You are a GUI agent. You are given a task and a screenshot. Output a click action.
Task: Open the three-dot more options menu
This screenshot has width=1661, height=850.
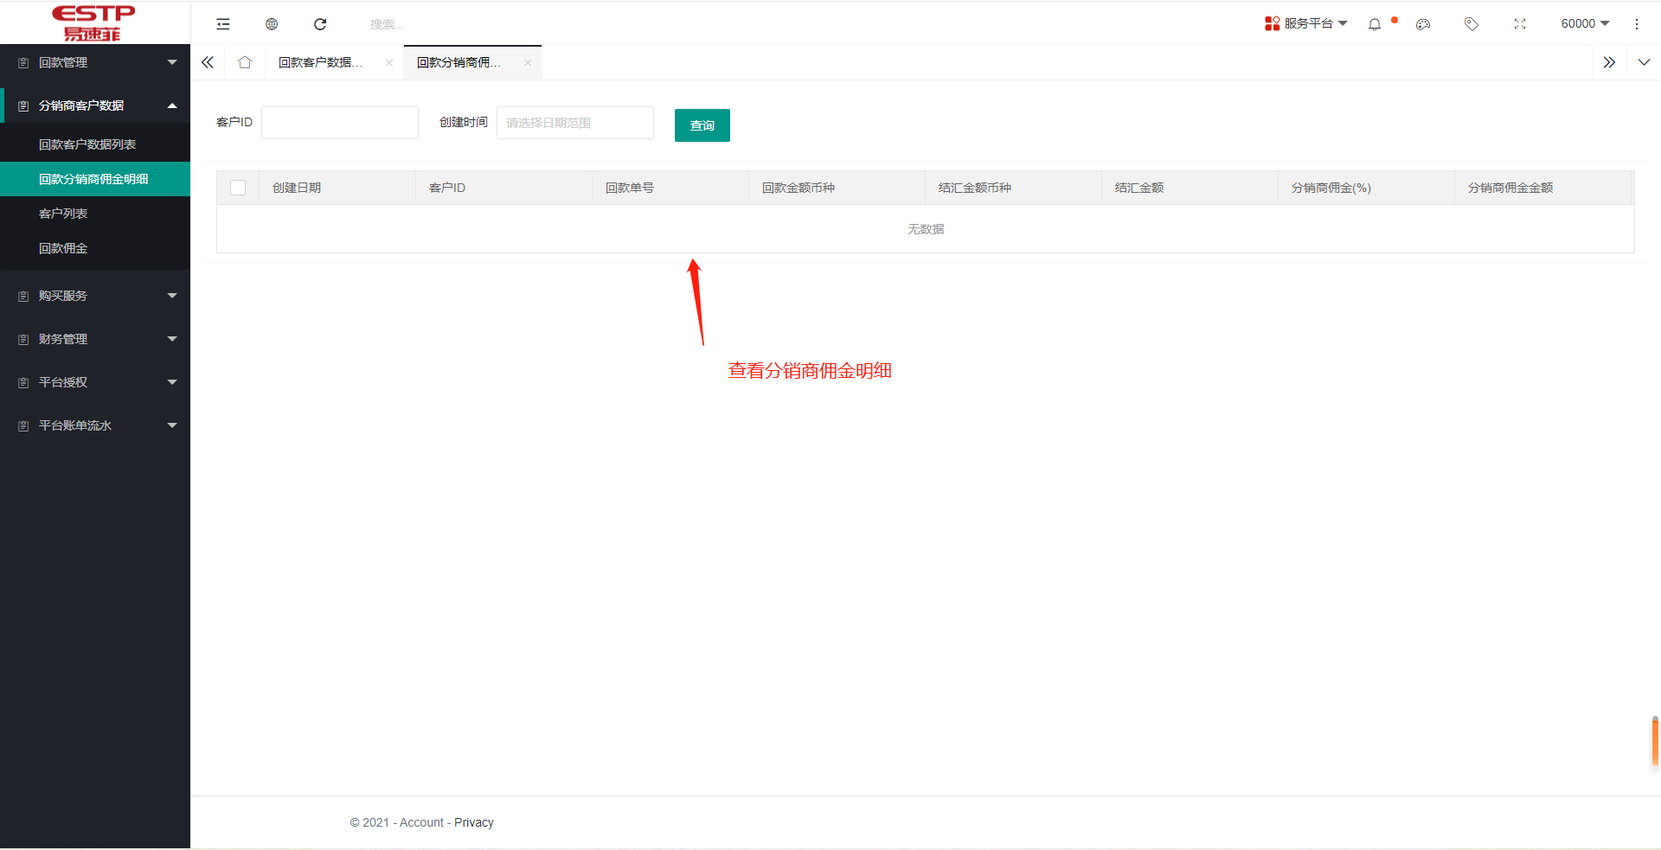point(1637,23)
